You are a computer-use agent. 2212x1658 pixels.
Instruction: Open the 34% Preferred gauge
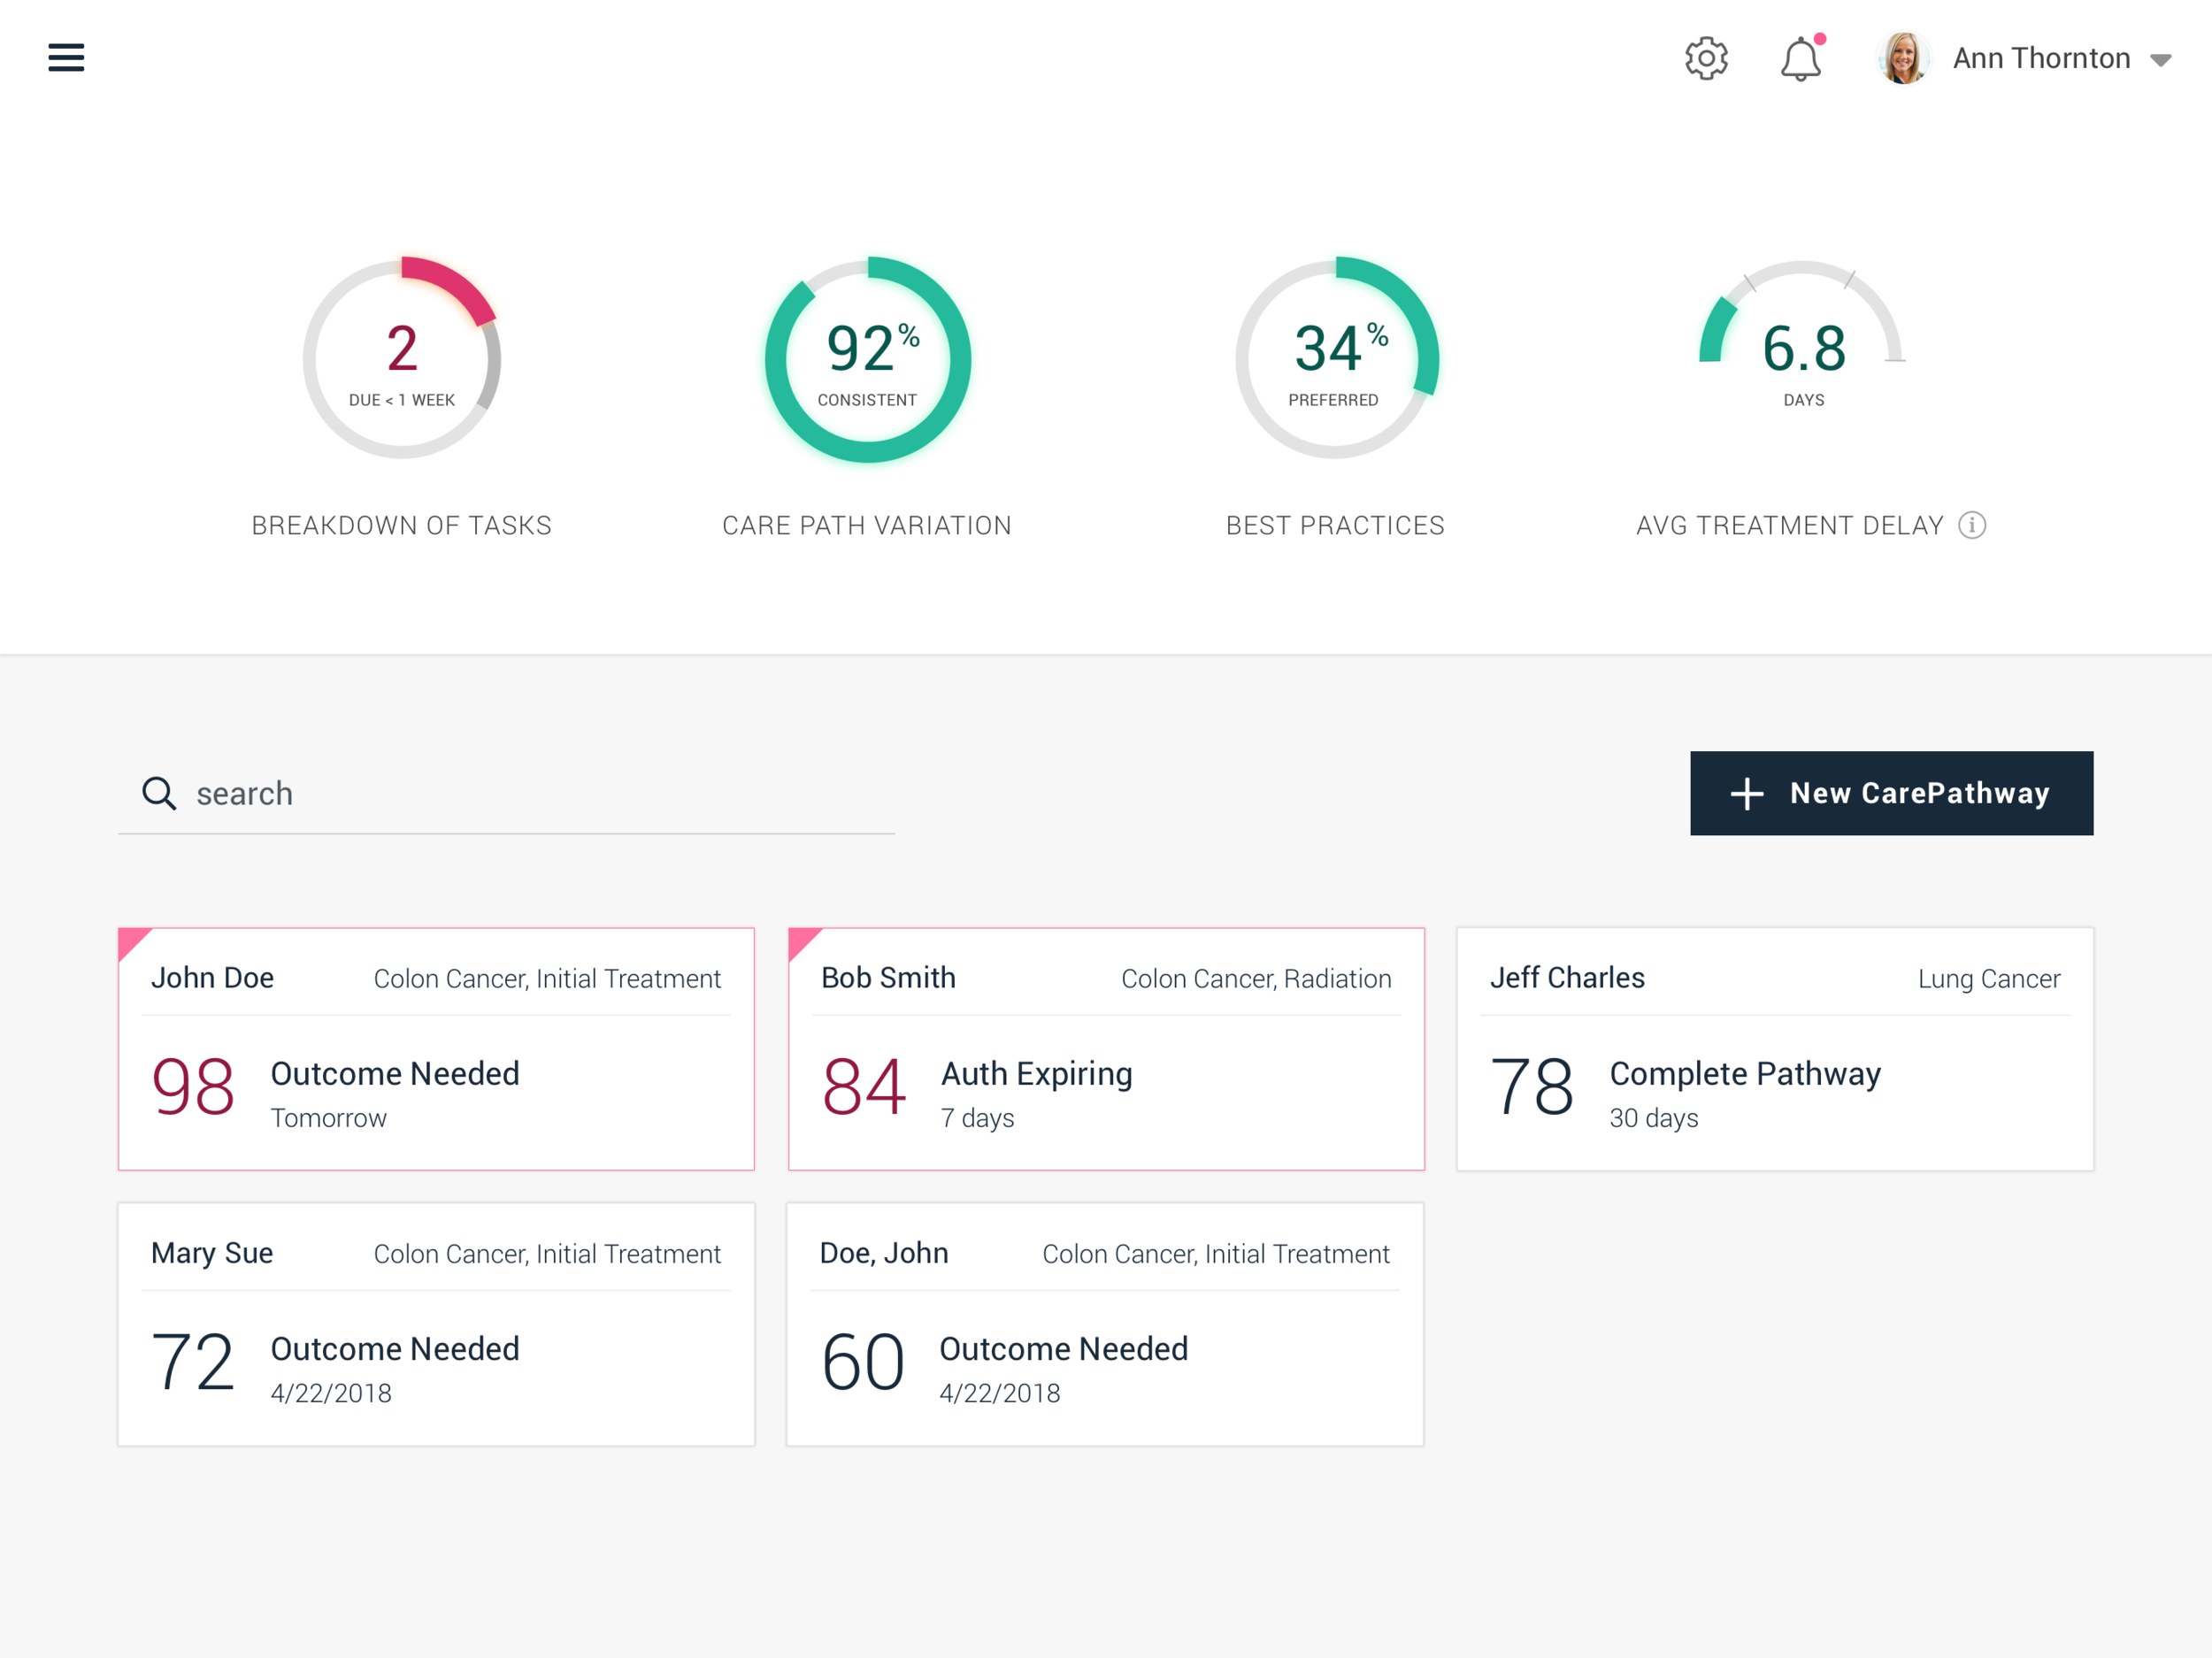[x=1335, y=359]
